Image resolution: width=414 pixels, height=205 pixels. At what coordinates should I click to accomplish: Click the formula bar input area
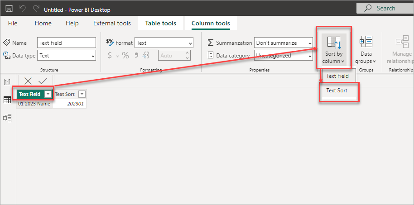tap(234, 81)
